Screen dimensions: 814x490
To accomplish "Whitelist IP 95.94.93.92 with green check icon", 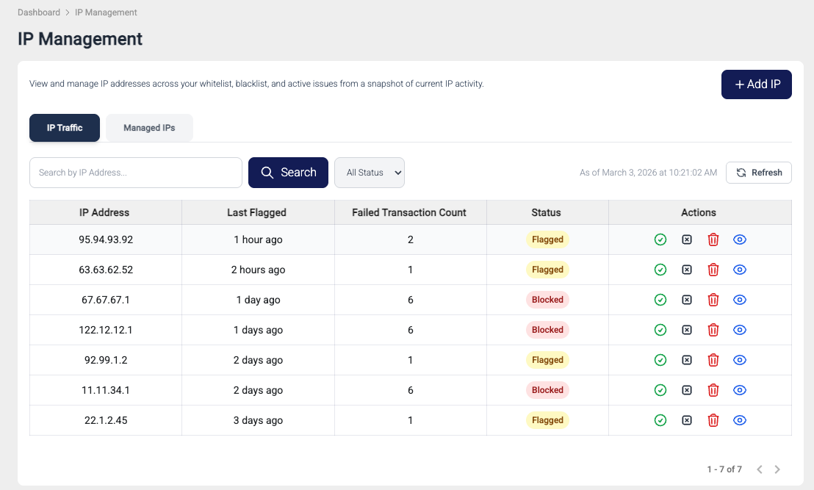I will point(660,239).
